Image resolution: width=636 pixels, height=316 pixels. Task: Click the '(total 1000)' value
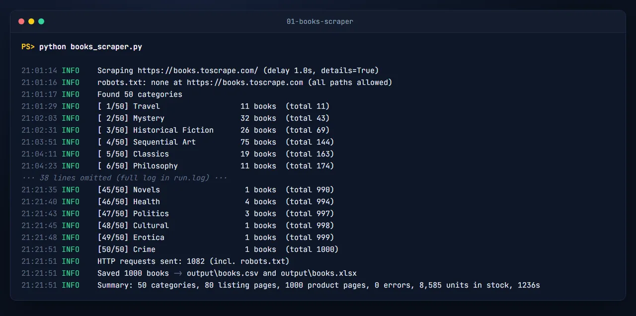(x=312, y=249)
